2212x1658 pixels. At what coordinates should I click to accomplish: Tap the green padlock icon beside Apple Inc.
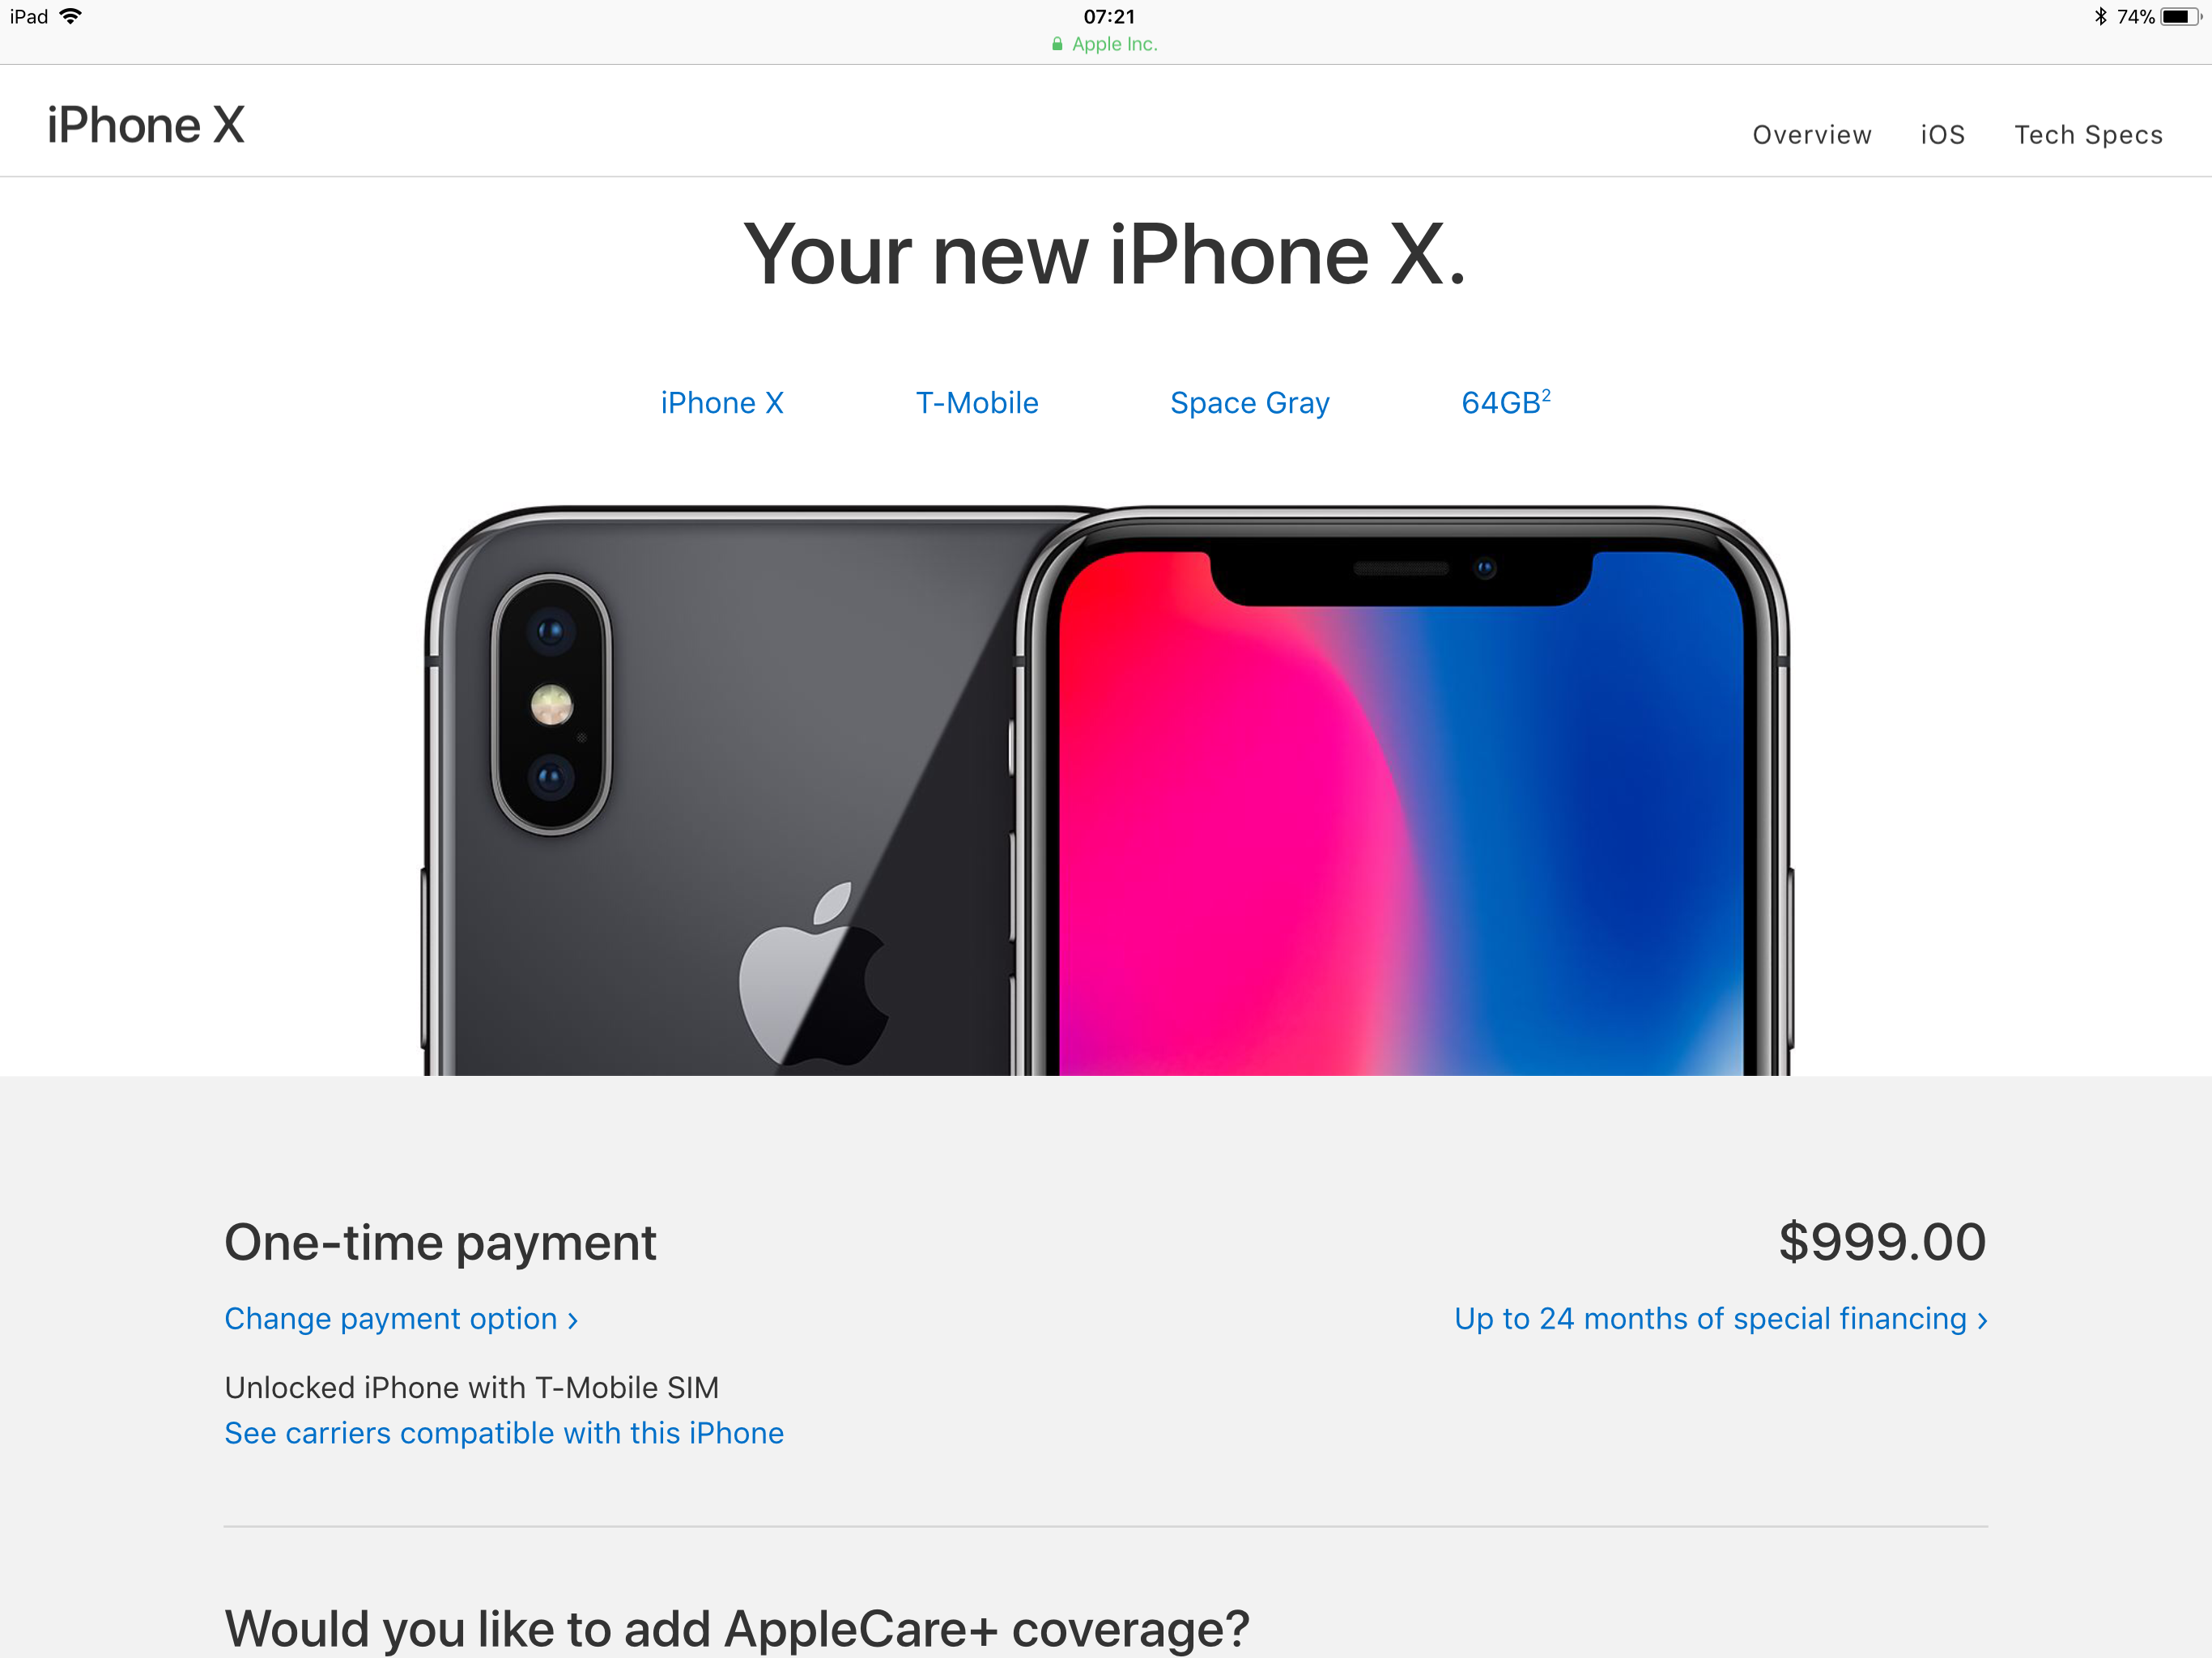pos(1057,44)
